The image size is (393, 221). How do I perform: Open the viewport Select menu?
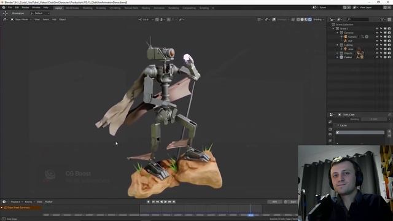click(46, 19)
